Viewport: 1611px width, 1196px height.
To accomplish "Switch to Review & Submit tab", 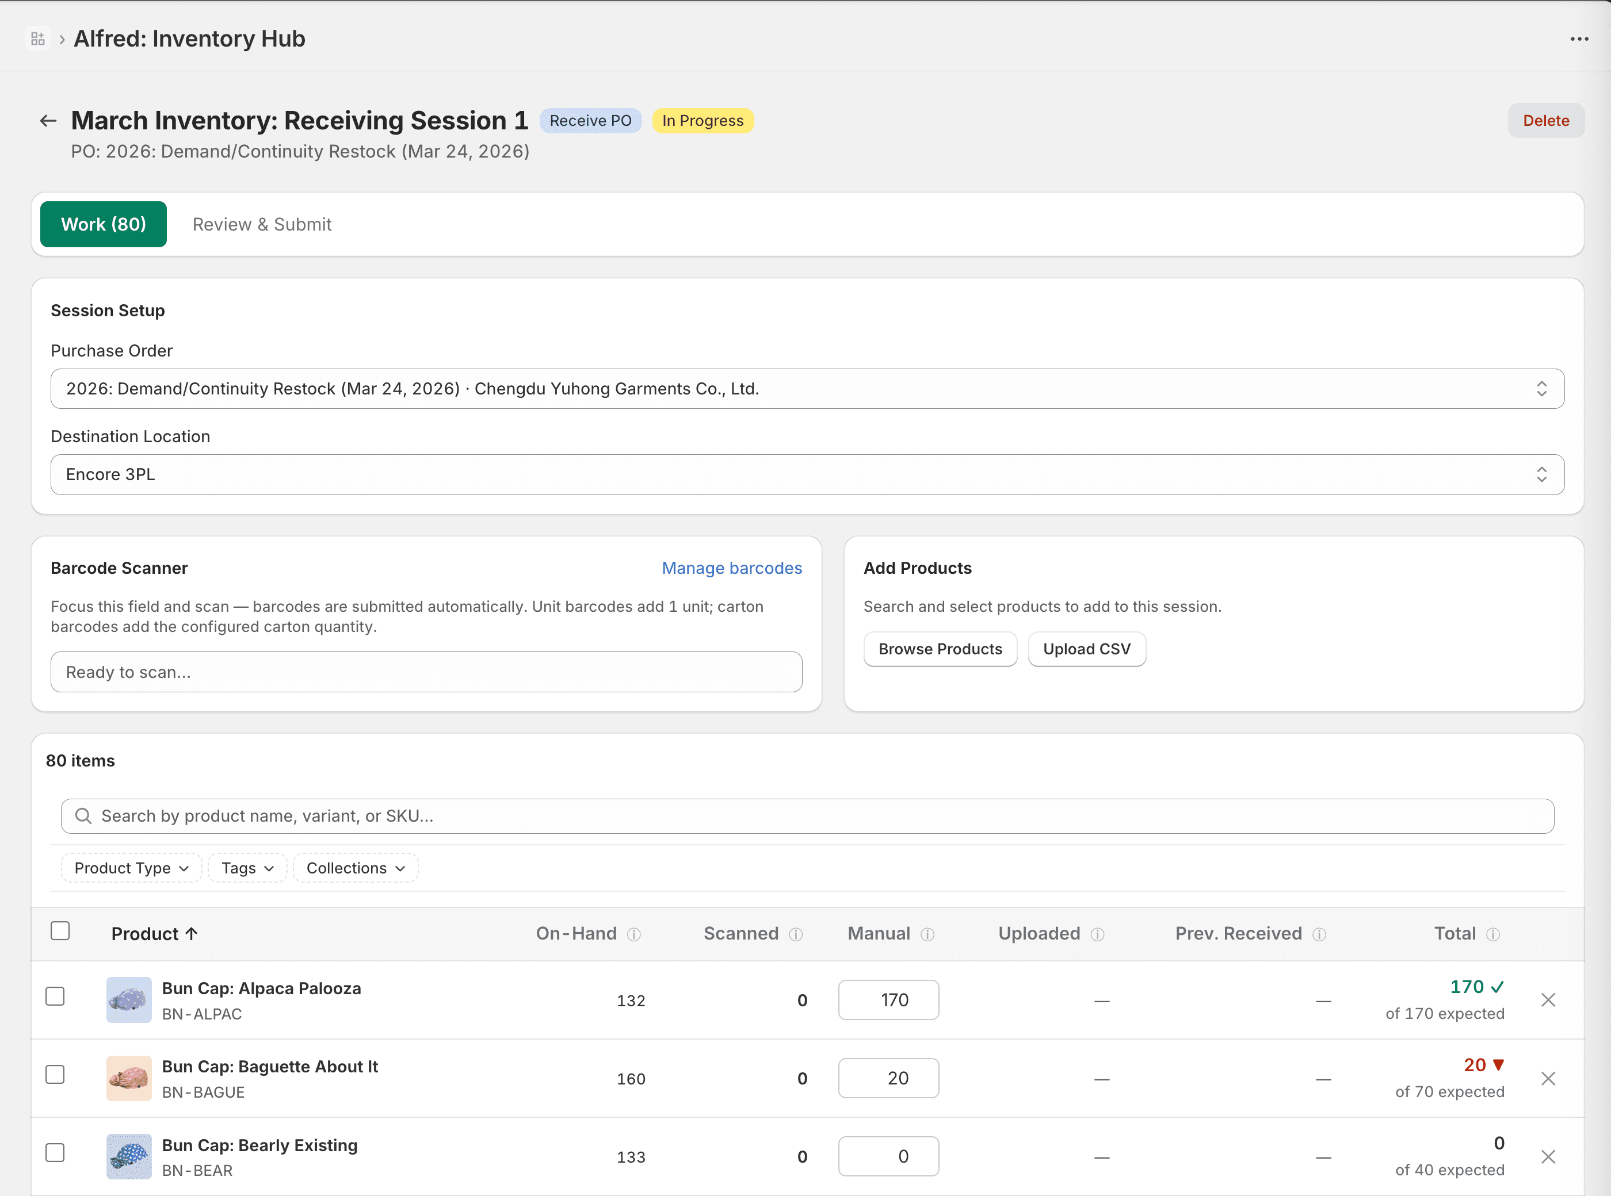I will [261, 224].
